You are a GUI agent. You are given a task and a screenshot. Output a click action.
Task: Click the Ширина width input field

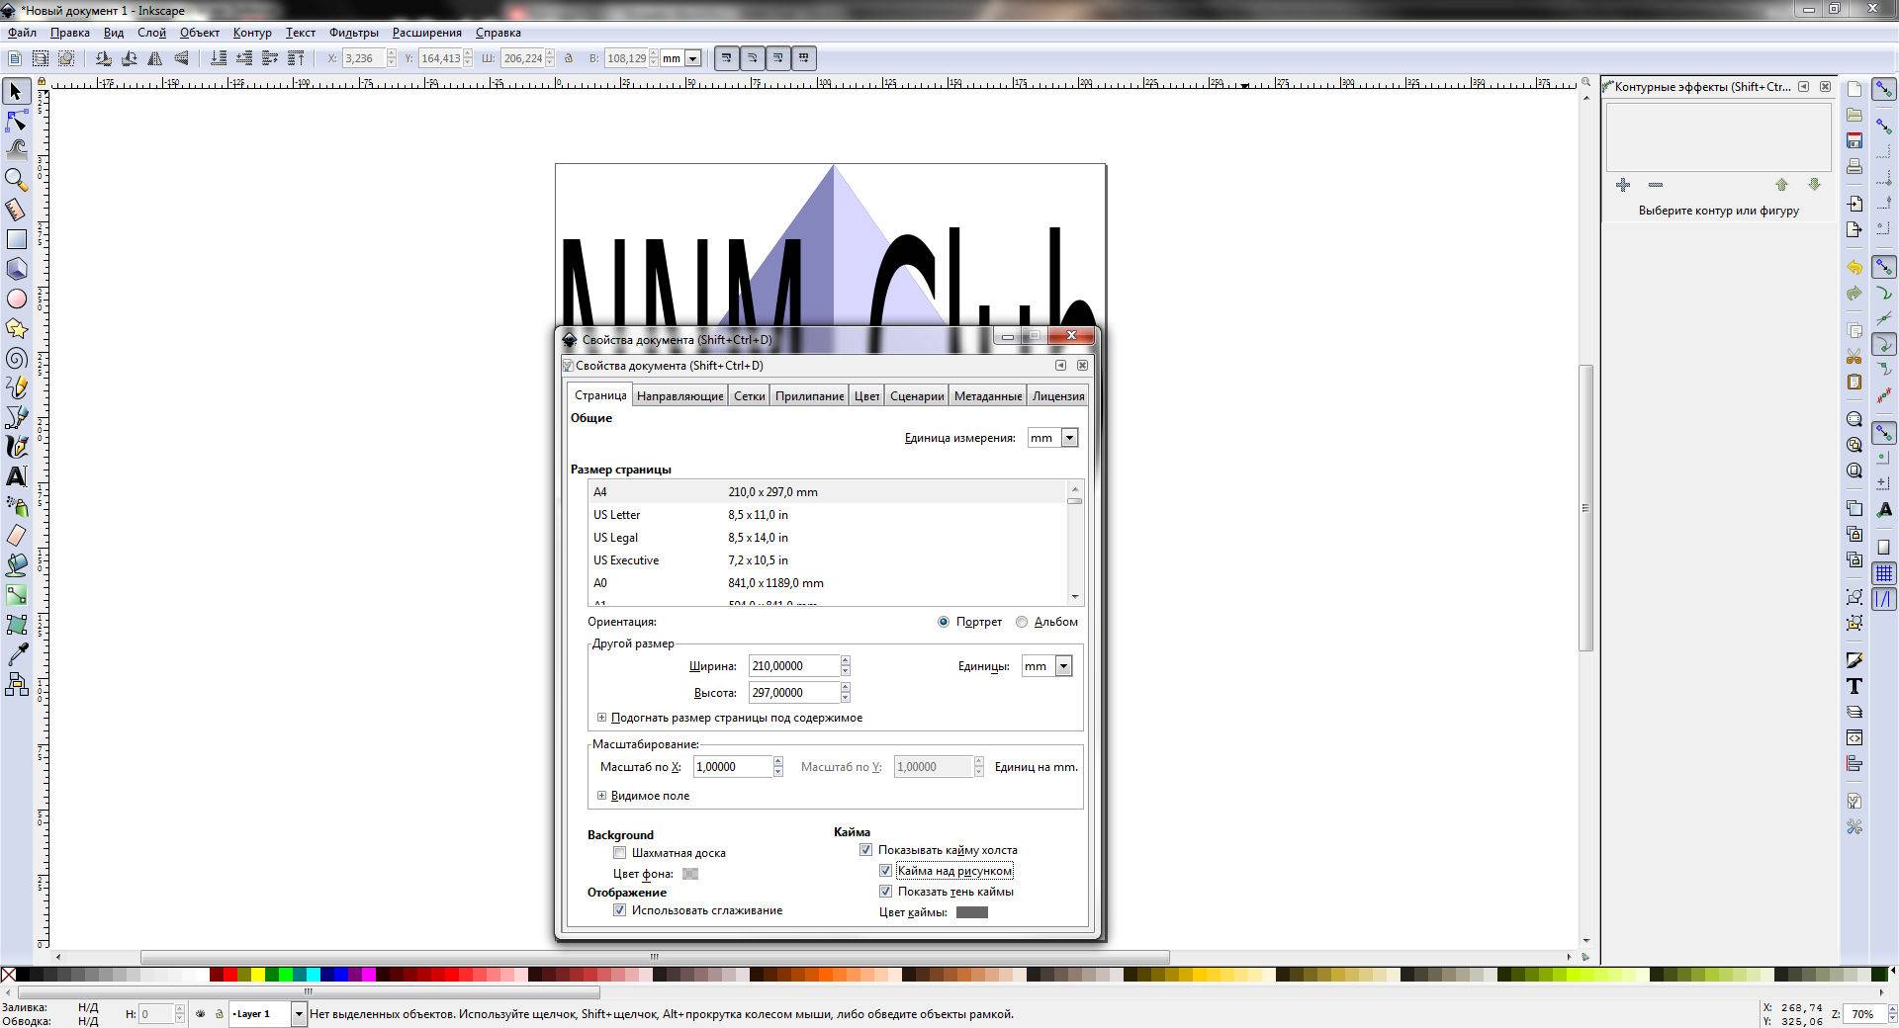tap(794, 666)
